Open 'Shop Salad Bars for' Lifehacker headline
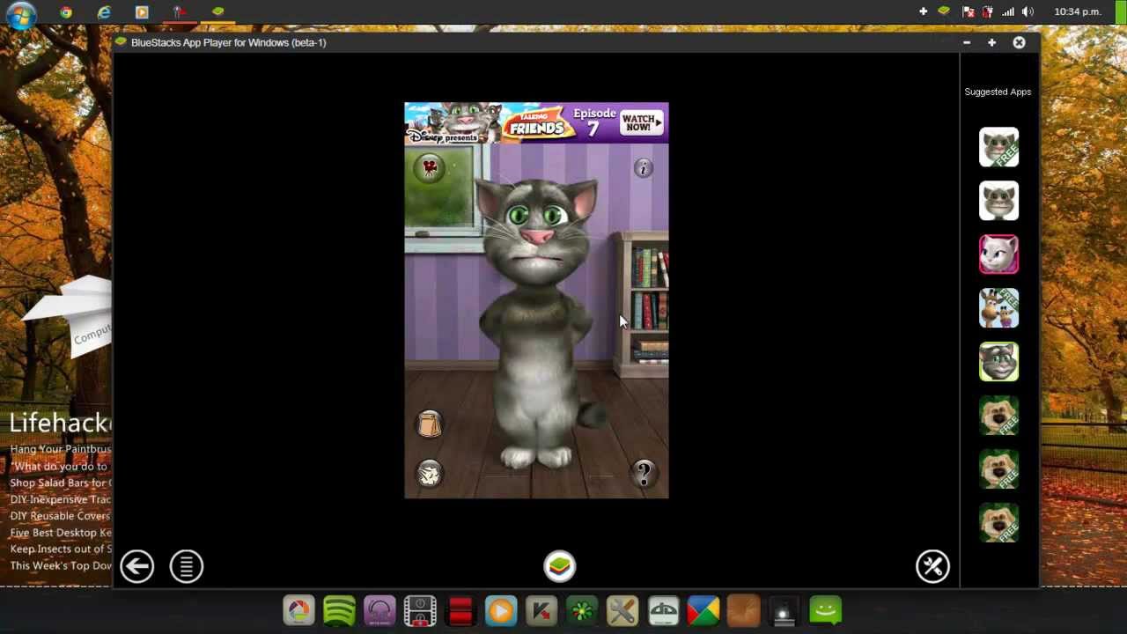Screen dimensions: 1127x634 click(x=60, y=483)
